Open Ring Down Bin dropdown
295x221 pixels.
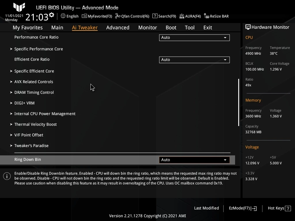[194, 160]
